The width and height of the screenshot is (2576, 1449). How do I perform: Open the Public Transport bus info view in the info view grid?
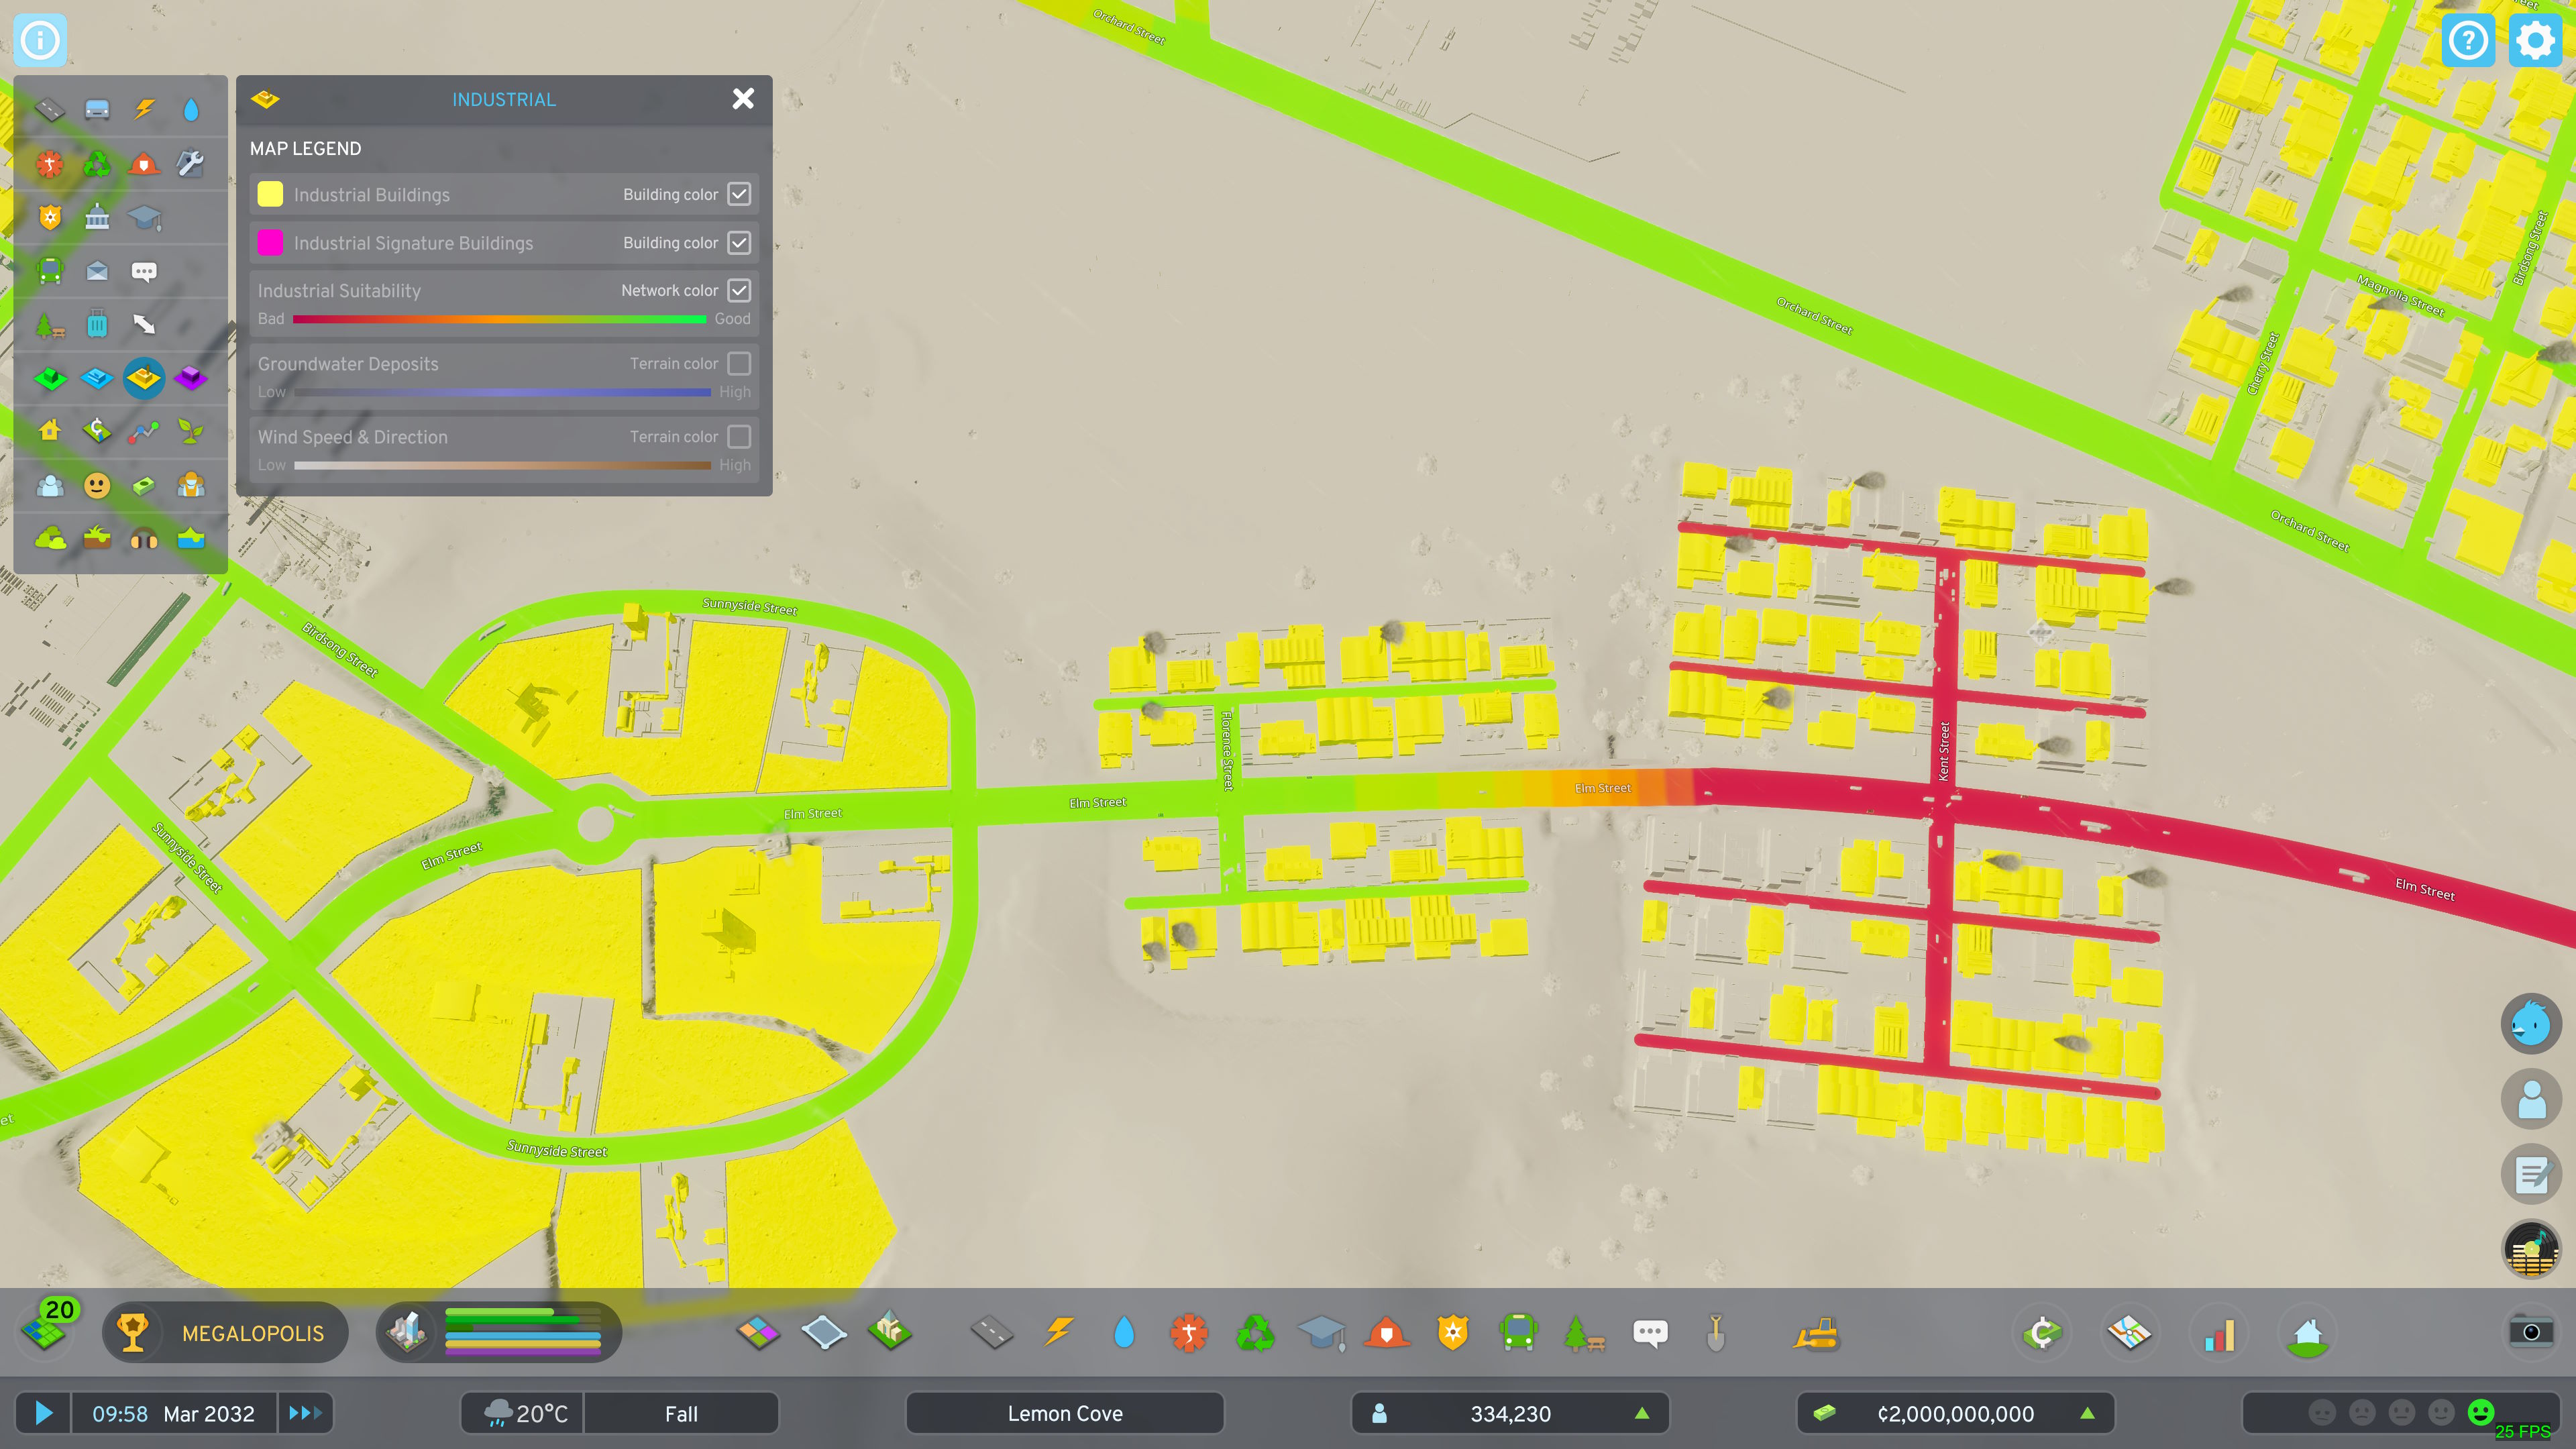[x=50, y=271]
